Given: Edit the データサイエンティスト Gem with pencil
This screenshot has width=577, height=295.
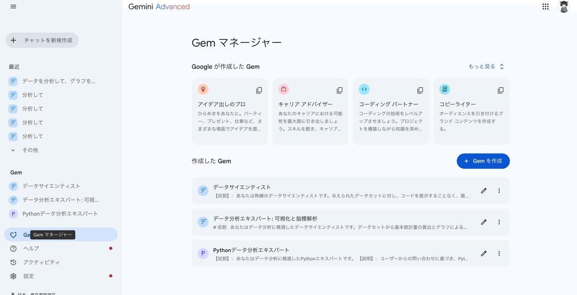Looking at the screenshot, I should click(x=484, y=191).
